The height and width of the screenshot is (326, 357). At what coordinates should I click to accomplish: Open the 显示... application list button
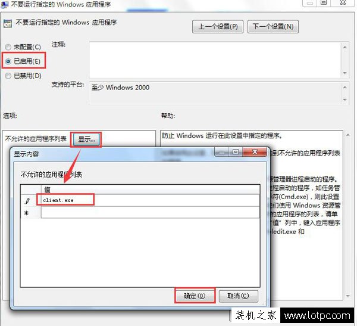tap(86, 139)
